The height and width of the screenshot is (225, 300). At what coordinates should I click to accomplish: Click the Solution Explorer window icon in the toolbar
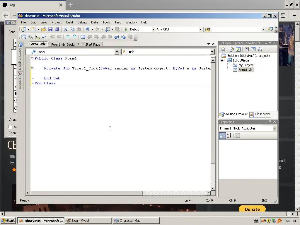(x=270, y=29)
